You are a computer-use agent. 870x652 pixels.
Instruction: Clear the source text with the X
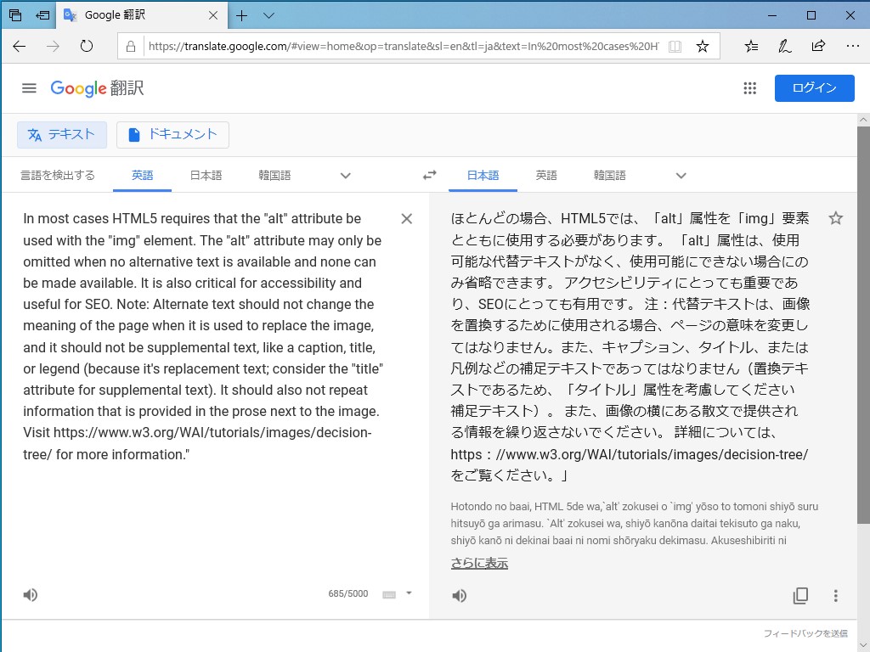coord(406,218)
